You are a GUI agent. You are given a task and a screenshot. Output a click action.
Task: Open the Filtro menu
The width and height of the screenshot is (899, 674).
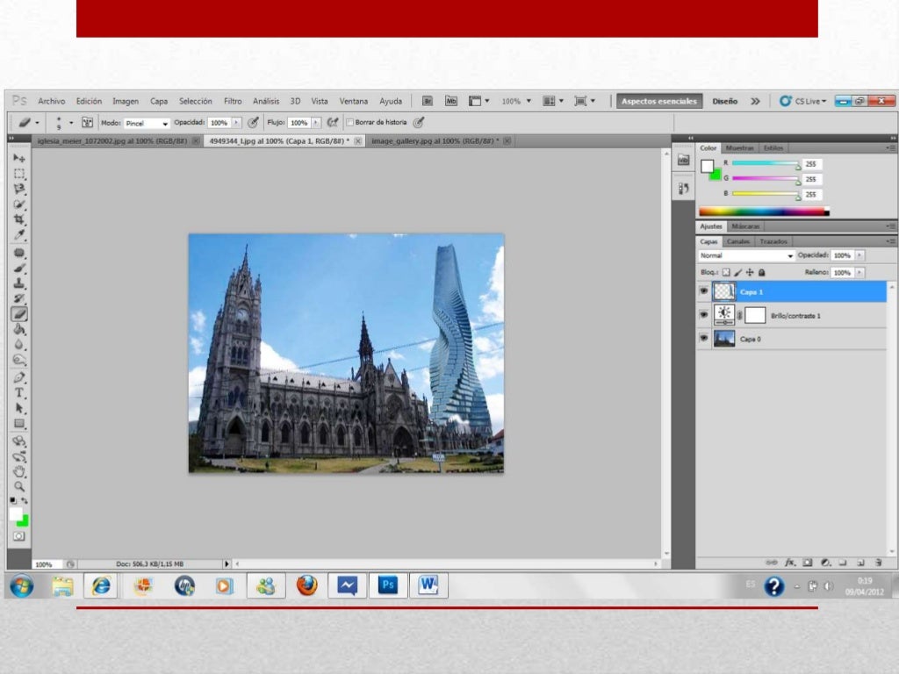(233, 102)
